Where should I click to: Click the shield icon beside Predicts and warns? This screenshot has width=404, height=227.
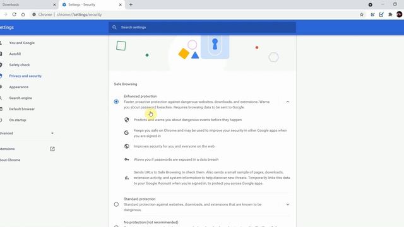(126, 120)
